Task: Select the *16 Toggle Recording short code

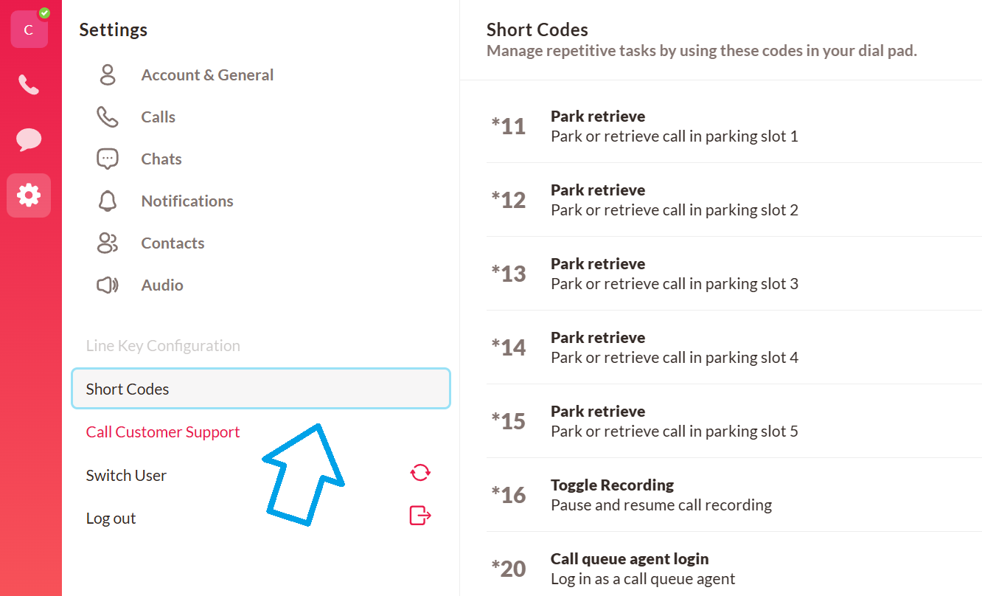Action: pos(734,495)
